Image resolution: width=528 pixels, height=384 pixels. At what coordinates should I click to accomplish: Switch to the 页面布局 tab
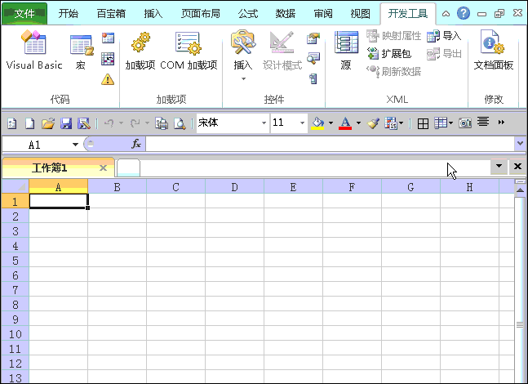(201, 14)
